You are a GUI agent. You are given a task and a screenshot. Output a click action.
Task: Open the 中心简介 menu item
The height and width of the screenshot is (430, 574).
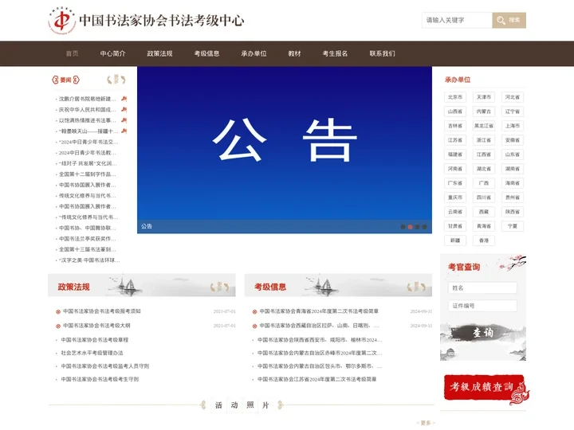tap(112, 54)
